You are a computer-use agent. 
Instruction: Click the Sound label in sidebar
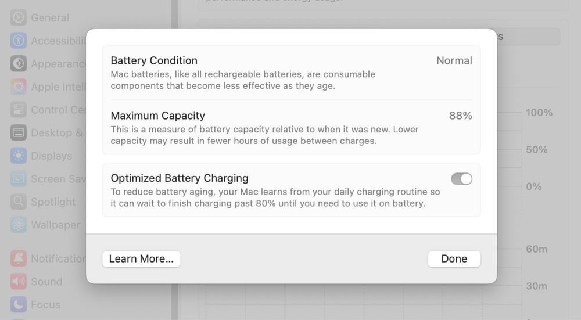click(46, 282)
